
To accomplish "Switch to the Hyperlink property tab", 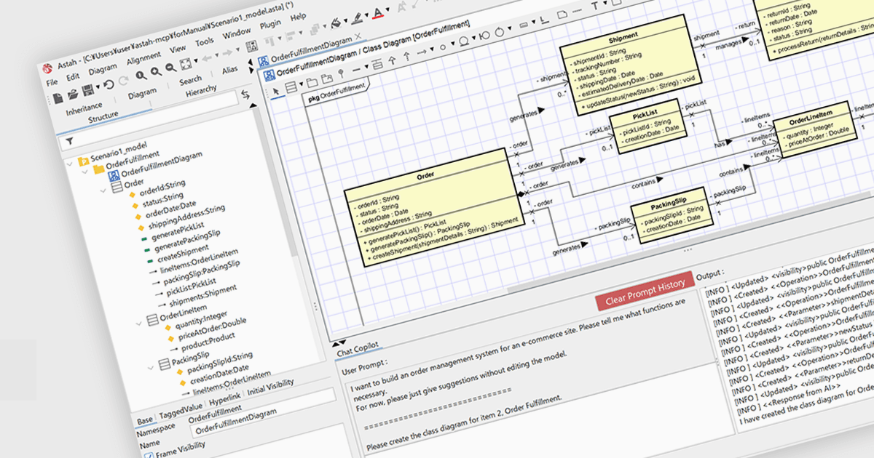I will click(225, 398).
